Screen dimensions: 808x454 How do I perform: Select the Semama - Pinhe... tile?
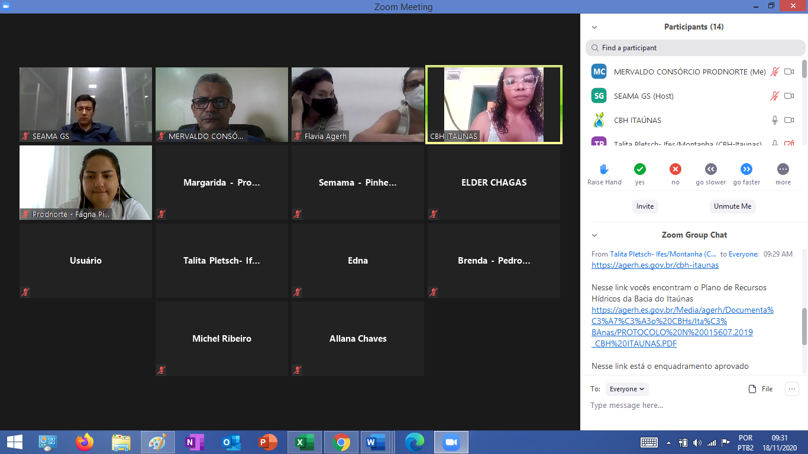(358, 183)
